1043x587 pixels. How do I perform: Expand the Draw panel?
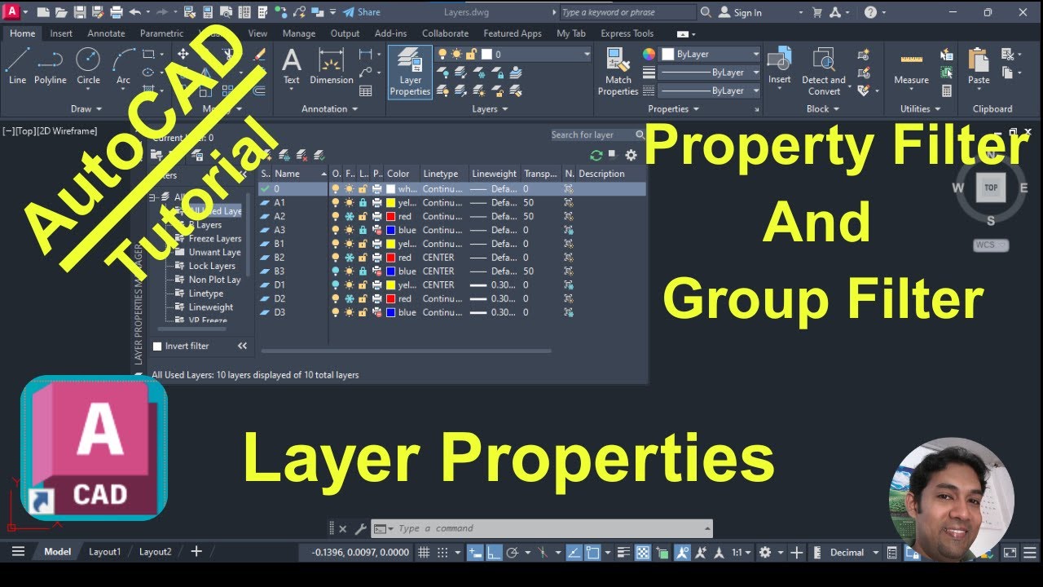86,108
